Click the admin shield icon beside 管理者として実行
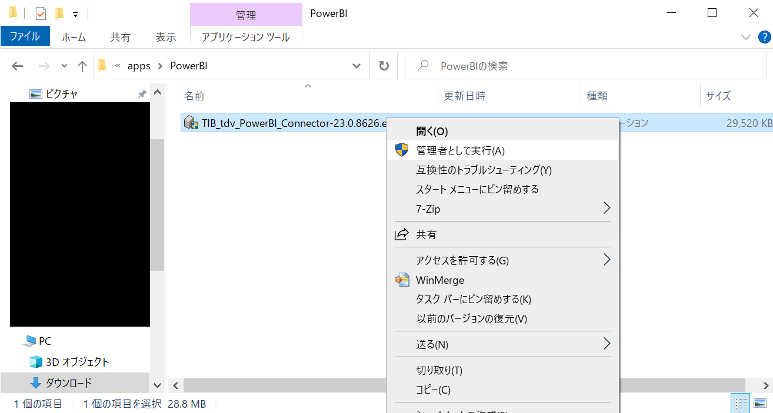The width and height of the screenshot is (773, 413). point(402,150)
